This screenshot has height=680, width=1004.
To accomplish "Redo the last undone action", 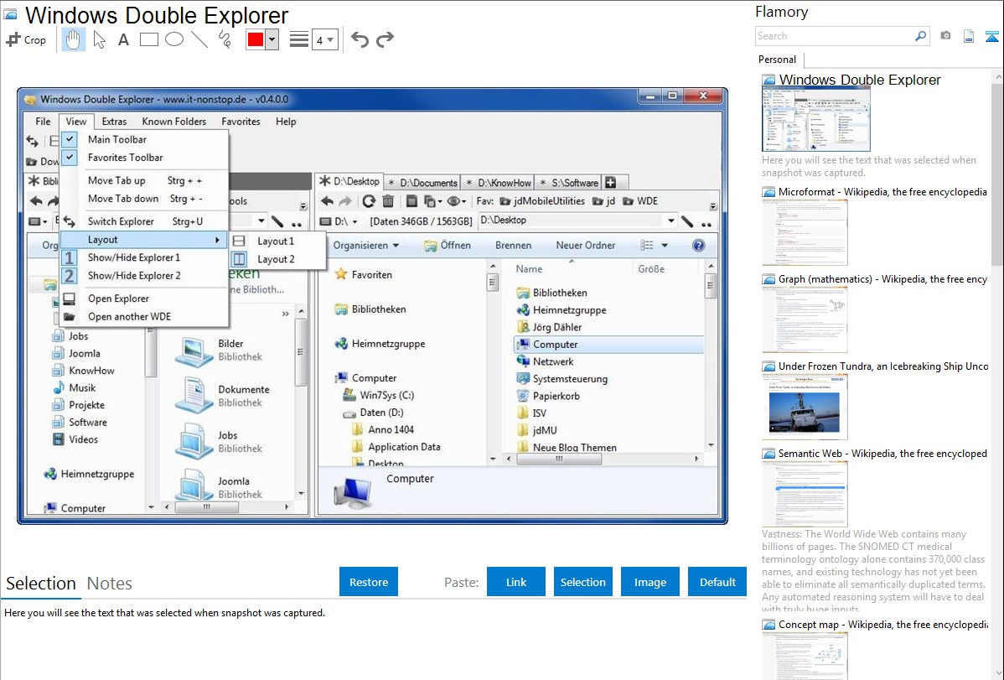I will 386,39.
